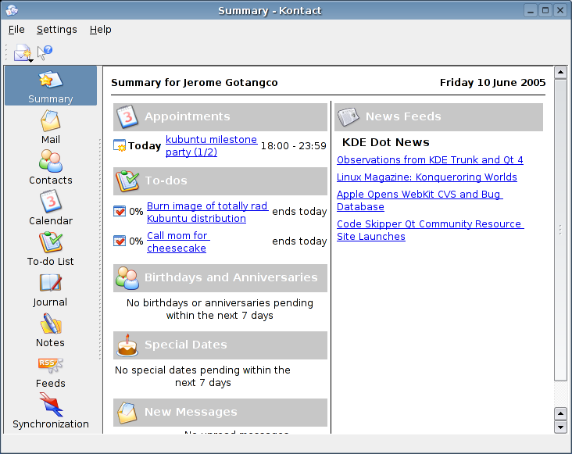Open Code Skipper Qt Community Resource article
572x454 pixels.
[x=430, y=230]
